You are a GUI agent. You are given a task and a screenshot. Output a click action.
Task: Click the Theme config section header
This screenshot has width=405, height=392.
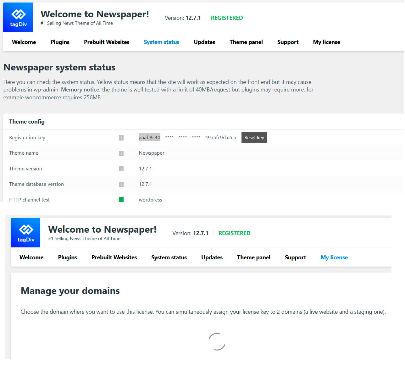[x=27, y=122]
